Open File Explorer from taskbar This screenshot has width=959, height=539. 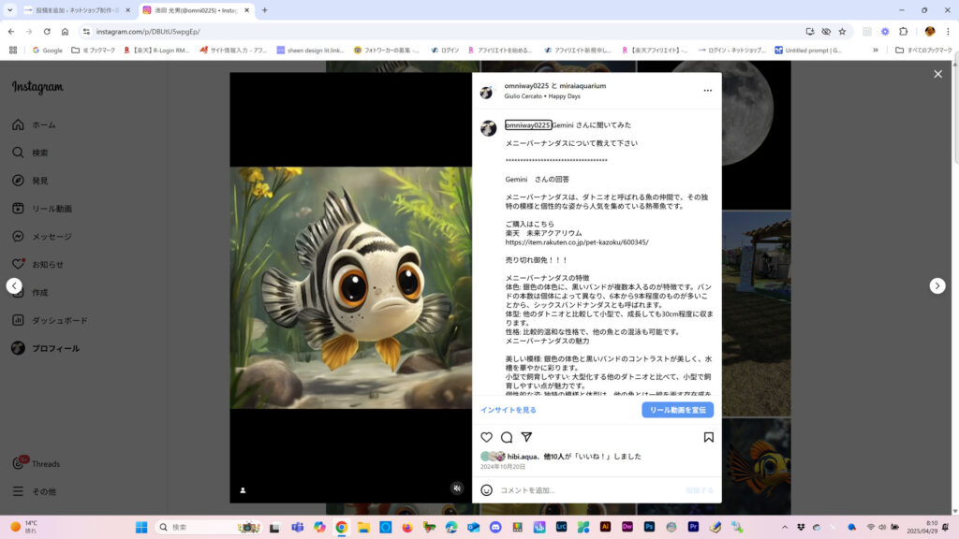pyautogui.click(x=363, y=528)
